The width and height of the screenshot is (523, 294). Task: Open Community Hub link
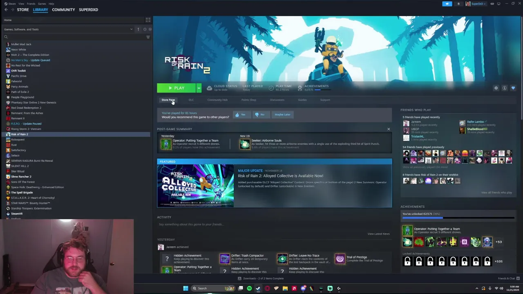click(x=217, y=100)
